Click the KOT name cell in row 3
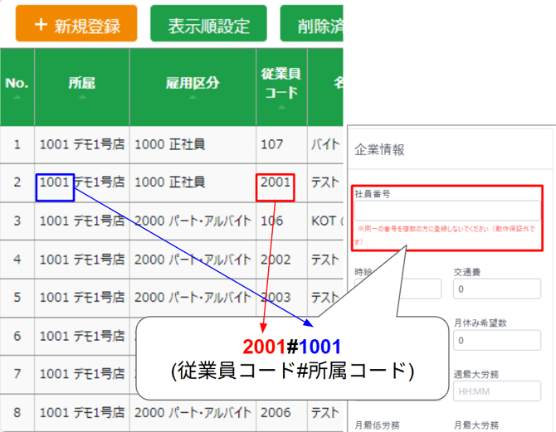 [325, 221]
